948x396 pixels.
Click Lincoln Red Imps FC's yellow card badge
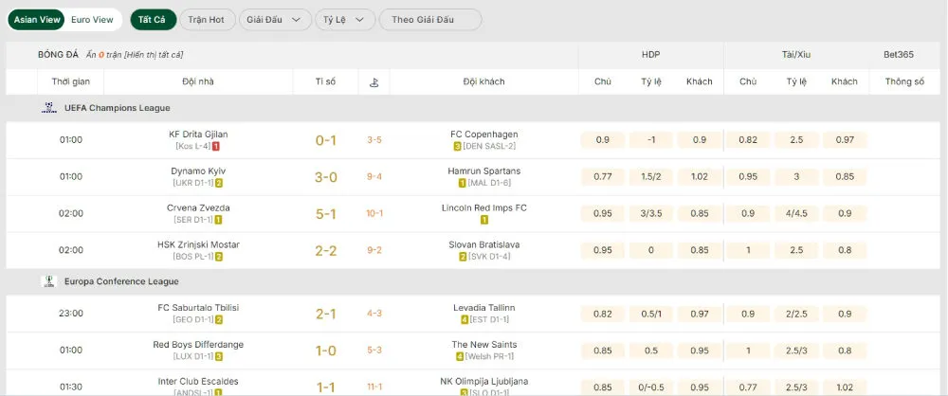(x=484, y=220)
